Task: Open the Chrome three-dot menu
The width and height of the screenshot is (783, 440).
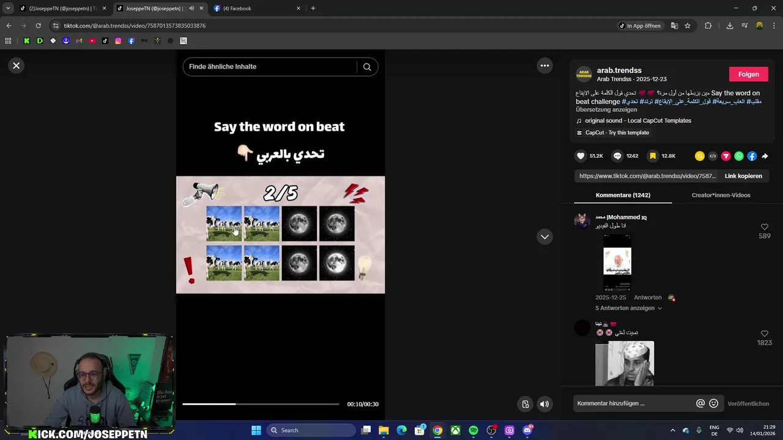Action: pos(774,26)
